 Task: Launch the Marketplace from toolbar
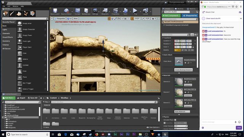(86, 11)
